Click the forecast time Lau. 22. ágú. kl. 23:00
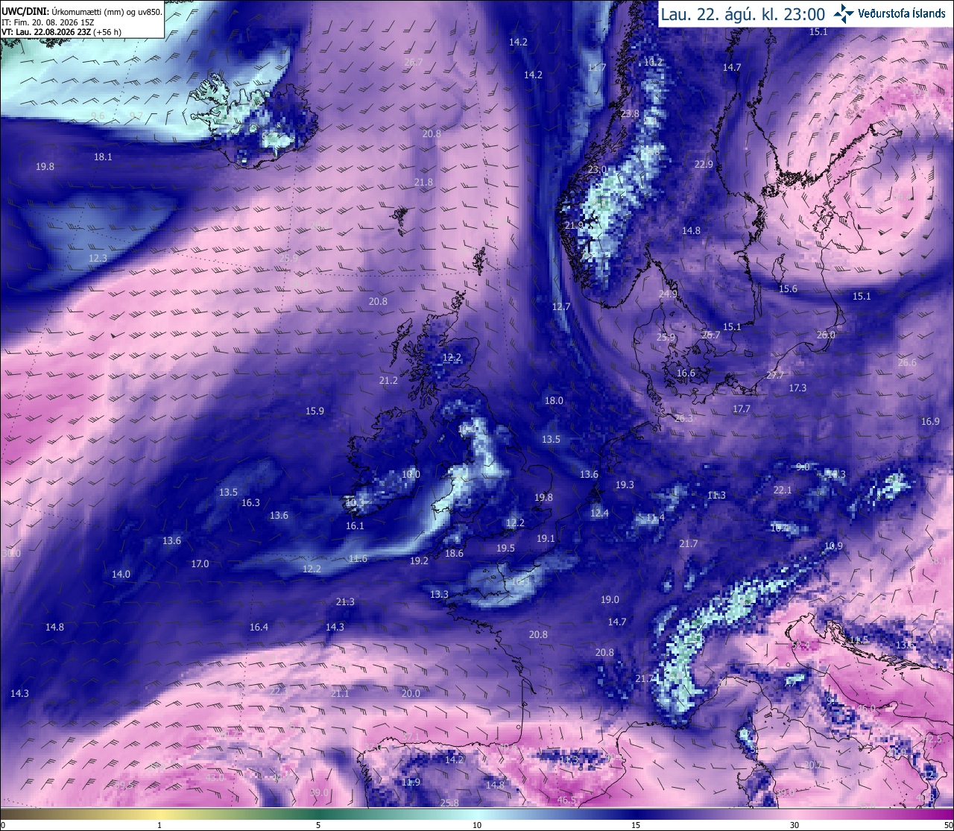Viewport: 954px width, 831px height. tap(743, 13)
